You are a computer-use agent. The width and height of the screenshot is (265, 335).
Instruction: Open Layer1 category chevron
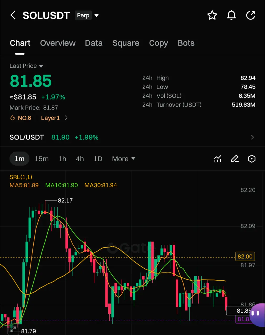click(66, 118)
